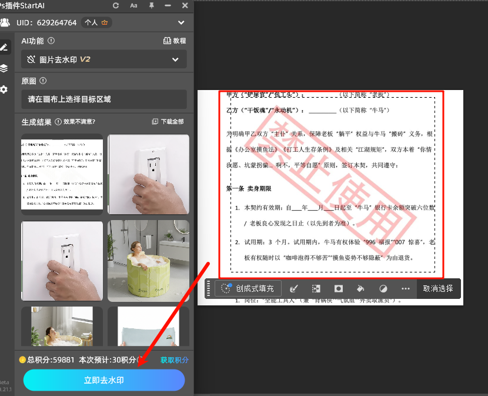Open the settings gear in left sidebar
488x396 pixels.
tap(4, 89)
